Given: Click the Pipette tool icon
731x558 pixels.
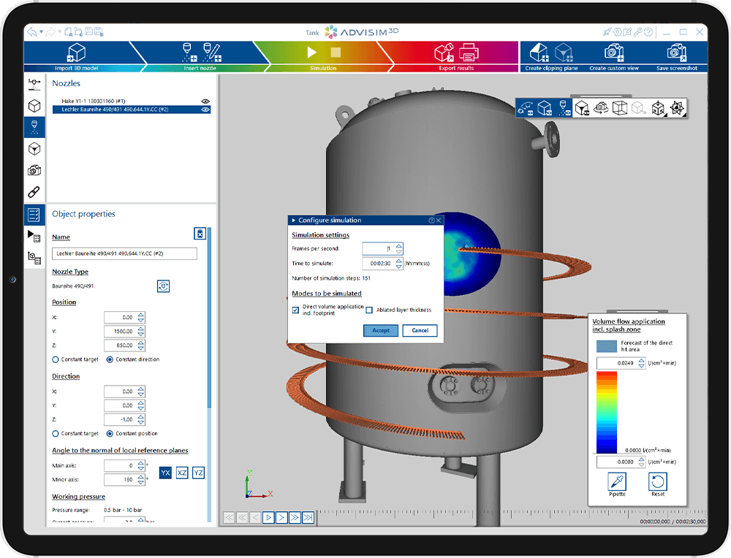Looking at the screenshot, I should (x=617, y=481).
